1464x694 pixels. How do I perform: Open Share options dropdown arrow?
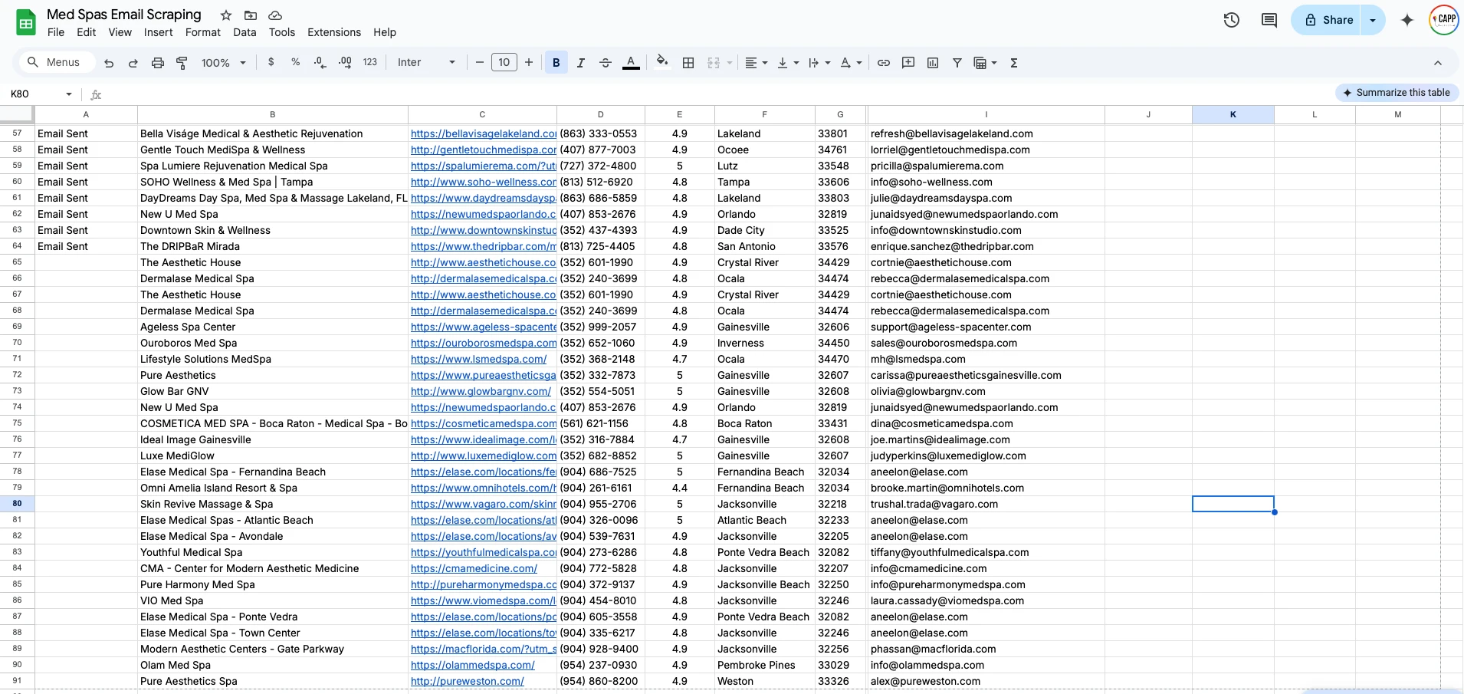point(1373,20)
